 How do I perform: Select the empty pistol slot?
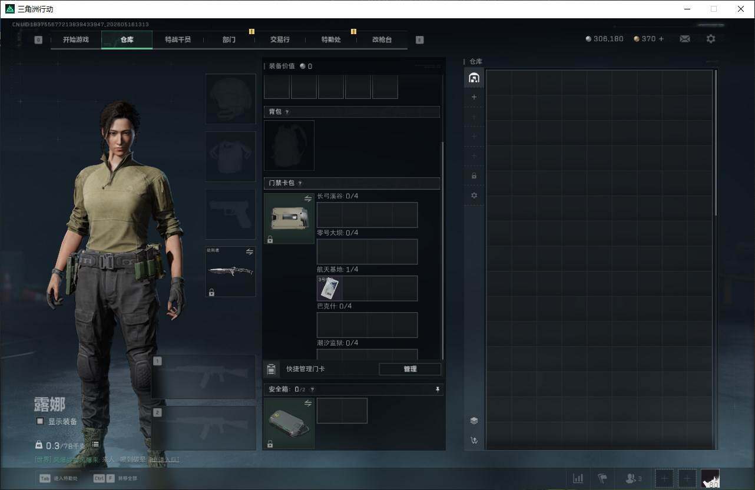point(230,214)
